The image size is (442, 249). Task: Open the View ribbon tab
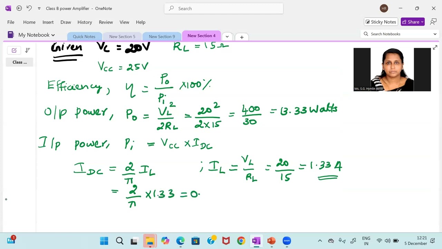point(124,22)
